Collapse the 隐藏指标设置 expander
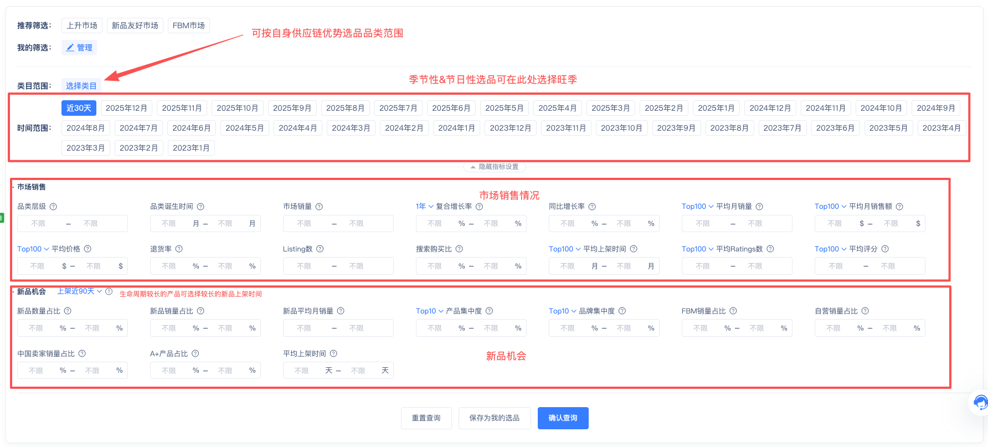The image size is (988, 447). [x=495, y=167]
